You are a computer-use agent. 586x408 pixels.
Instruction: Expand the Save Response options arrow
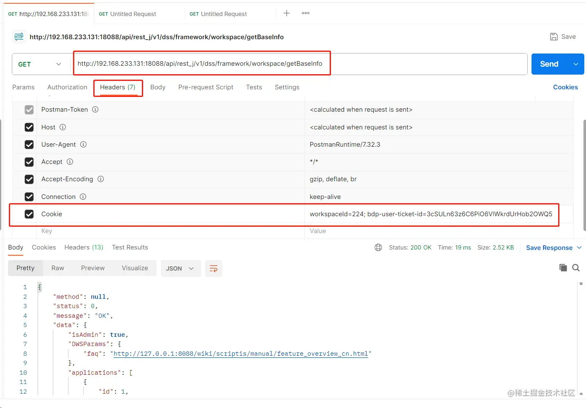[x=579, y=247]
